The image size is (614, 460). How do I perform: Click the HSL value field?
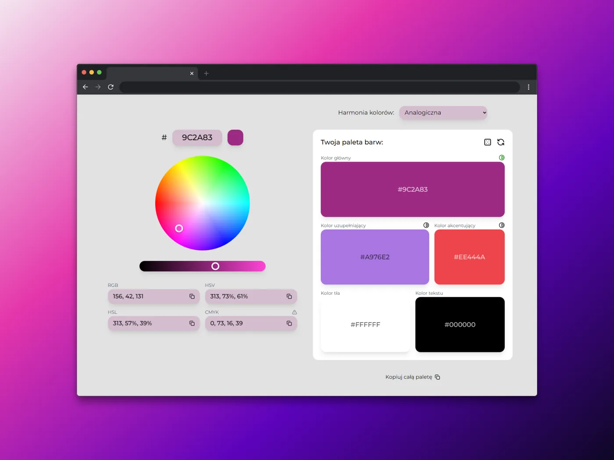click(x=154, y=323)
